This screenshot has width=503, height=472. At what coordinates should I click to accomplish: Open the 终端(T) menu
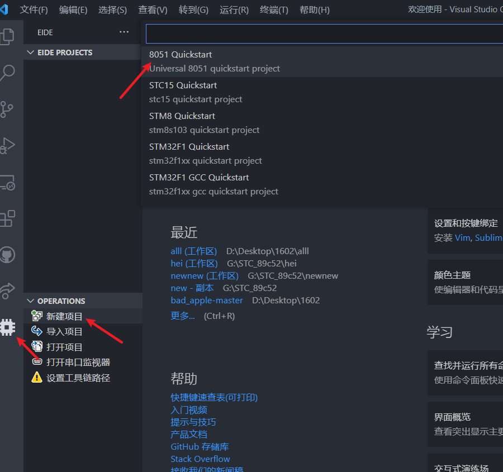[x=274, y=10]
